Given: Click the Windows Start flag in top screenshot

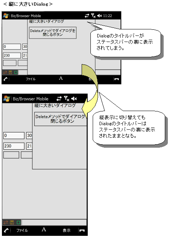Looking at the screenshot, I should (x=6, y=16).
